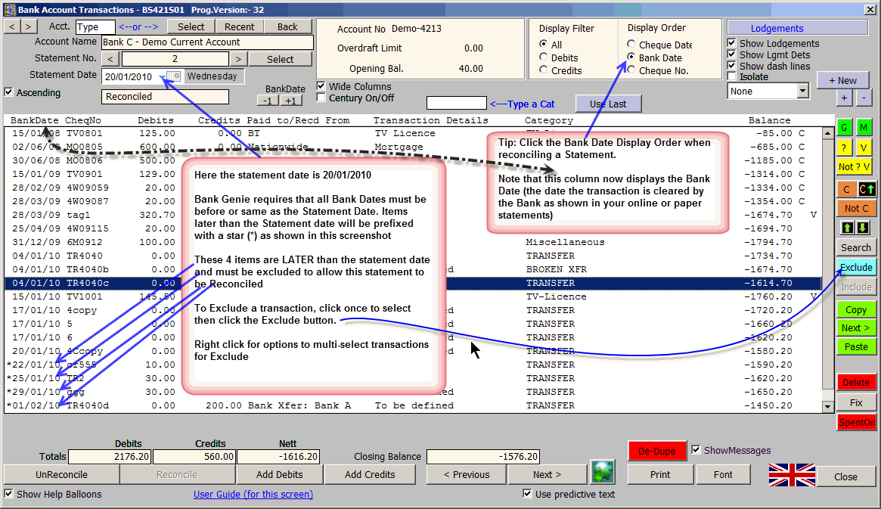Open the User Guide link
881x509 pixels.
click(x=253, y=495)
